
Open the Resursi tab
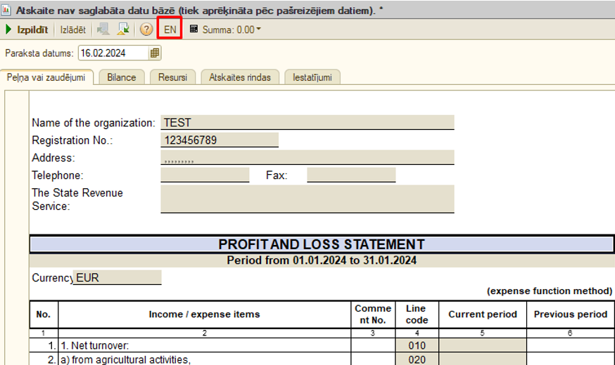tap(172, 77)
